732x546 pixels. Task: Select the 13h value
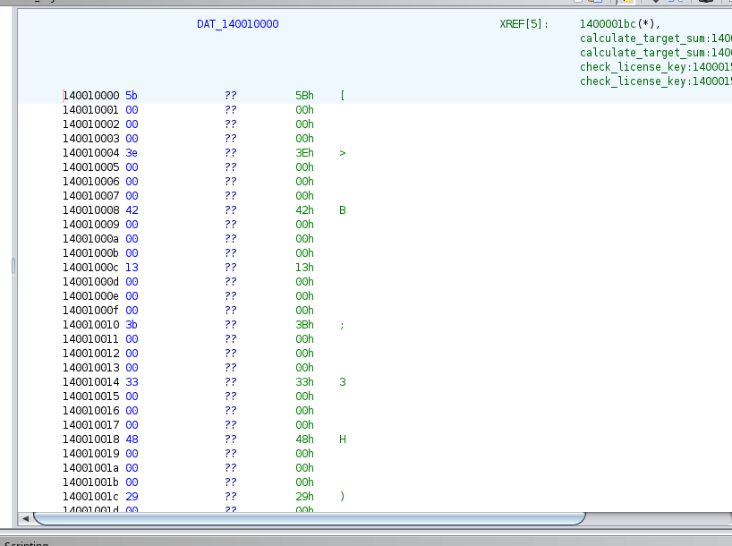click(304, 268)
